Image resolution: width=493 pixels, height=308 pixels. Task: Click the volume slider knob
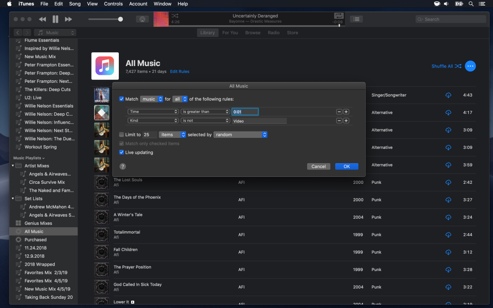[x=120, y=19]
